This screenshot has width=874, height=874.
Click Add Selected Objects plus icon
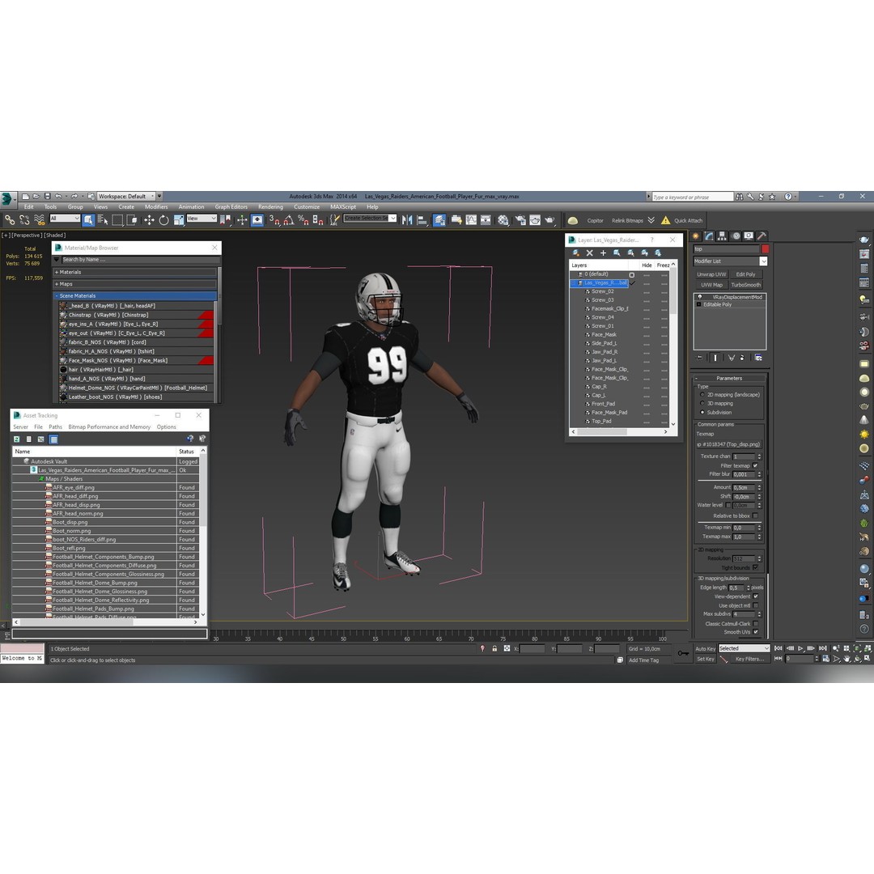pyautogui.click(x=603, y=253)
